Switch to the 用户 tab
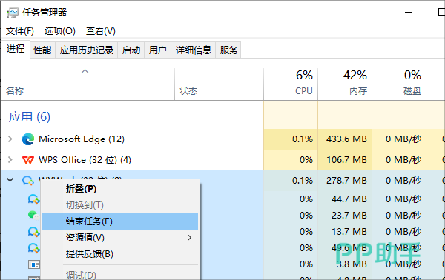 tap(158, 50)
